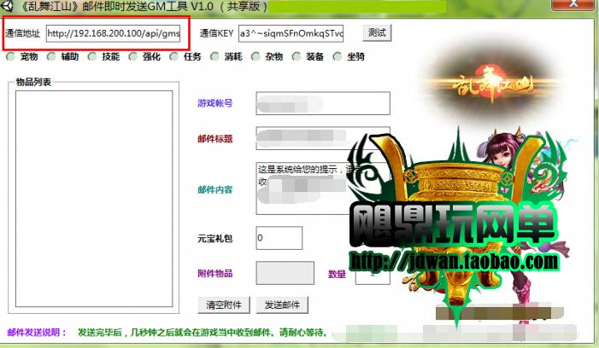This screenshot has width=599, height=348.
Task: Pick the 强化 item category
Action: [x=134, y=57]
